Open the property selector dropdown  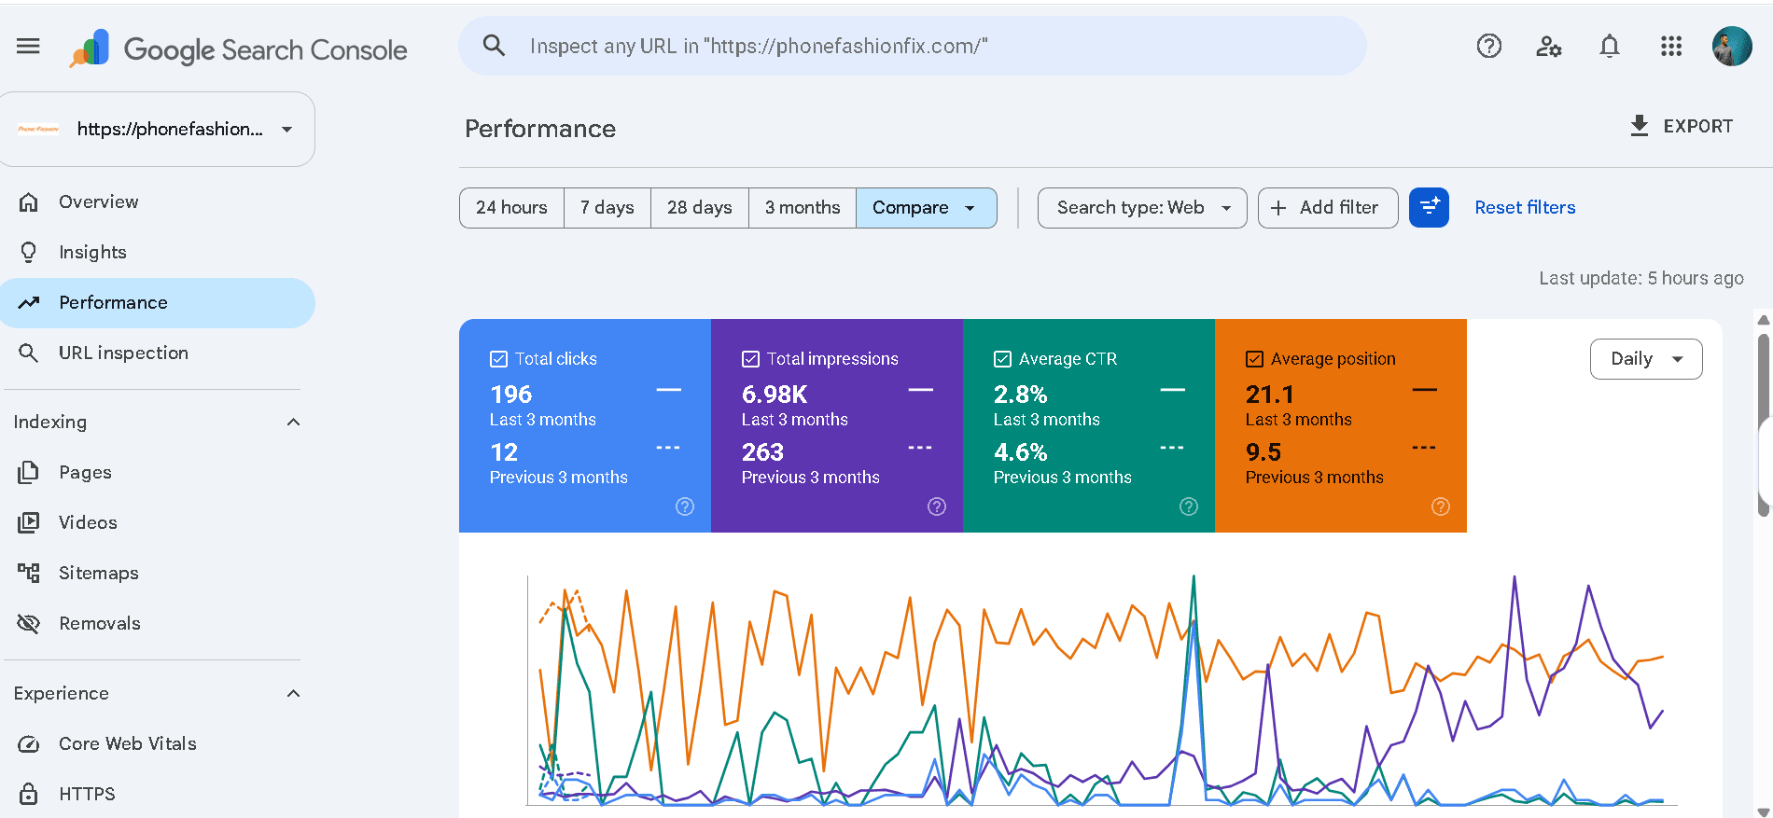(x=158, y=129)
